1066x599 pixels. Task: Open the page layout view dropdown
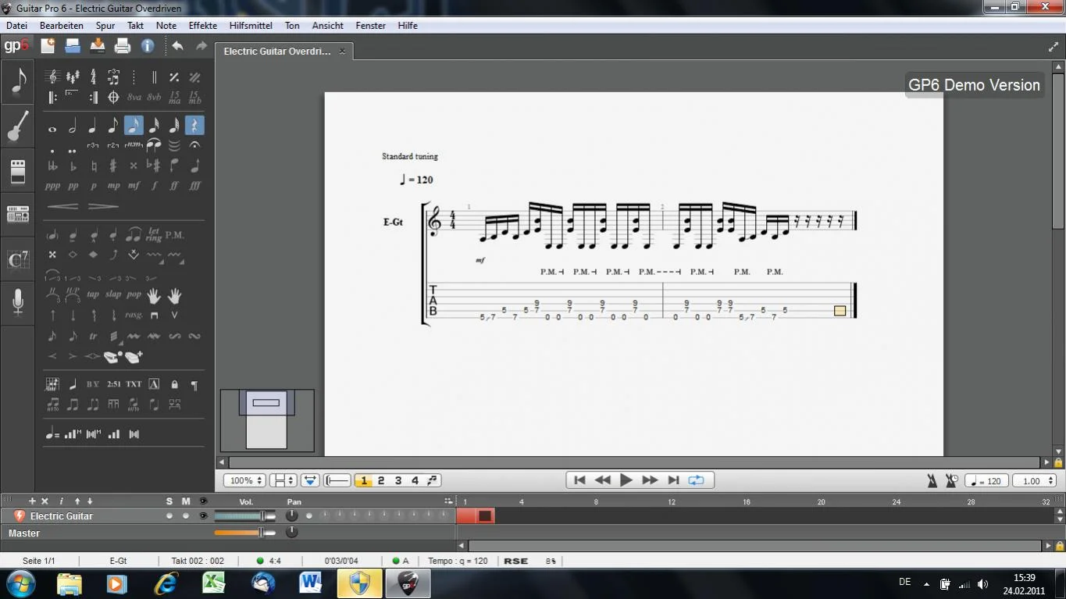[x=282, y=481]
